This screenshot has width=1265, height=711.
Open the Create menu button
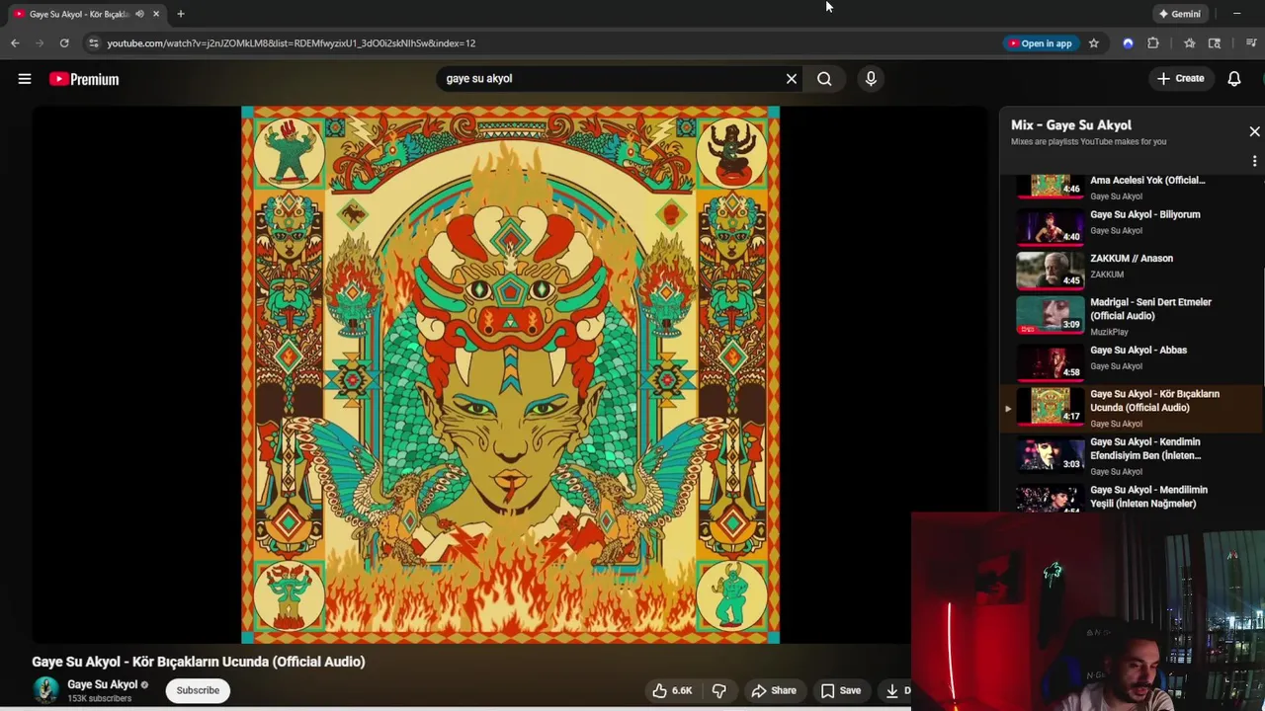pos(1181,79)
